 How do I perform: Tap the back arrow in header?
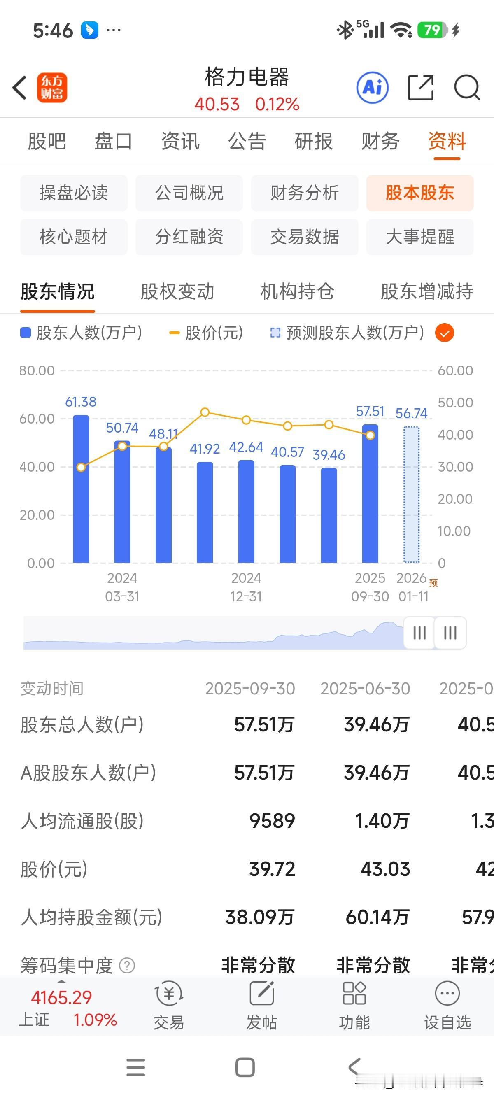pyautogui.click(x=20, y=87)
